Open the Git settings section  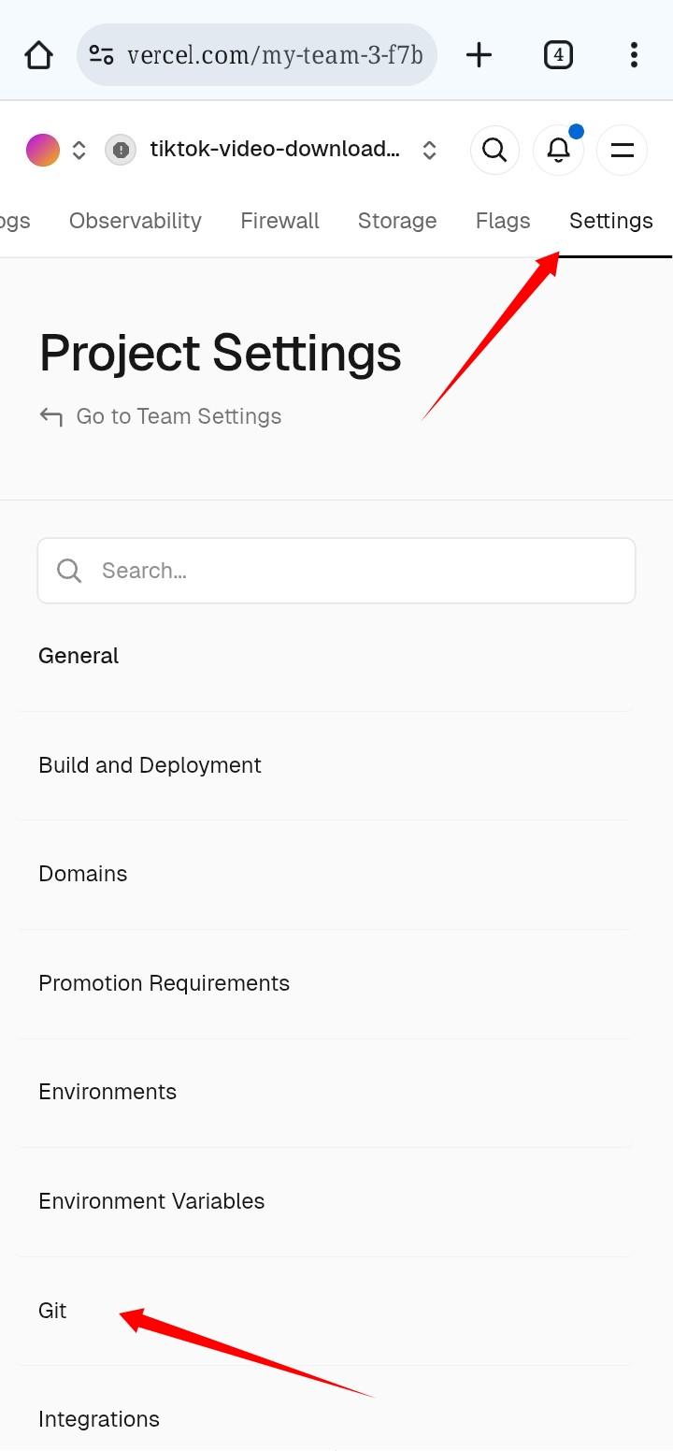[52, 1311]
